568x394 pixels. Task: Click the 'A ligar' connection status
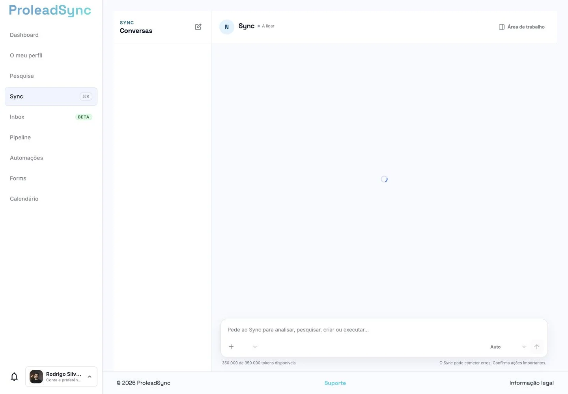click(x=266, y=26)
